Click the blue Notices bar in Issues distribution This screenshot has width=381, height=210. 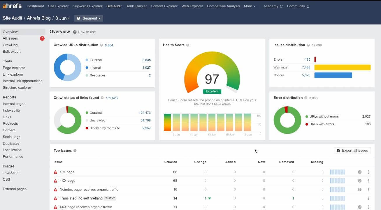pyautogui.click(x=333, y=75)
